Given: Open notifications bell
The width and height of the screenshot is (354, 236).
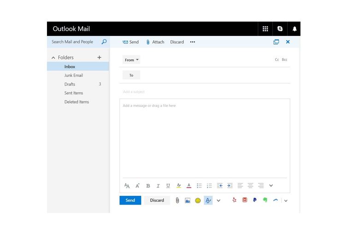Looking at the screenshot, I should tap(295, 29).
